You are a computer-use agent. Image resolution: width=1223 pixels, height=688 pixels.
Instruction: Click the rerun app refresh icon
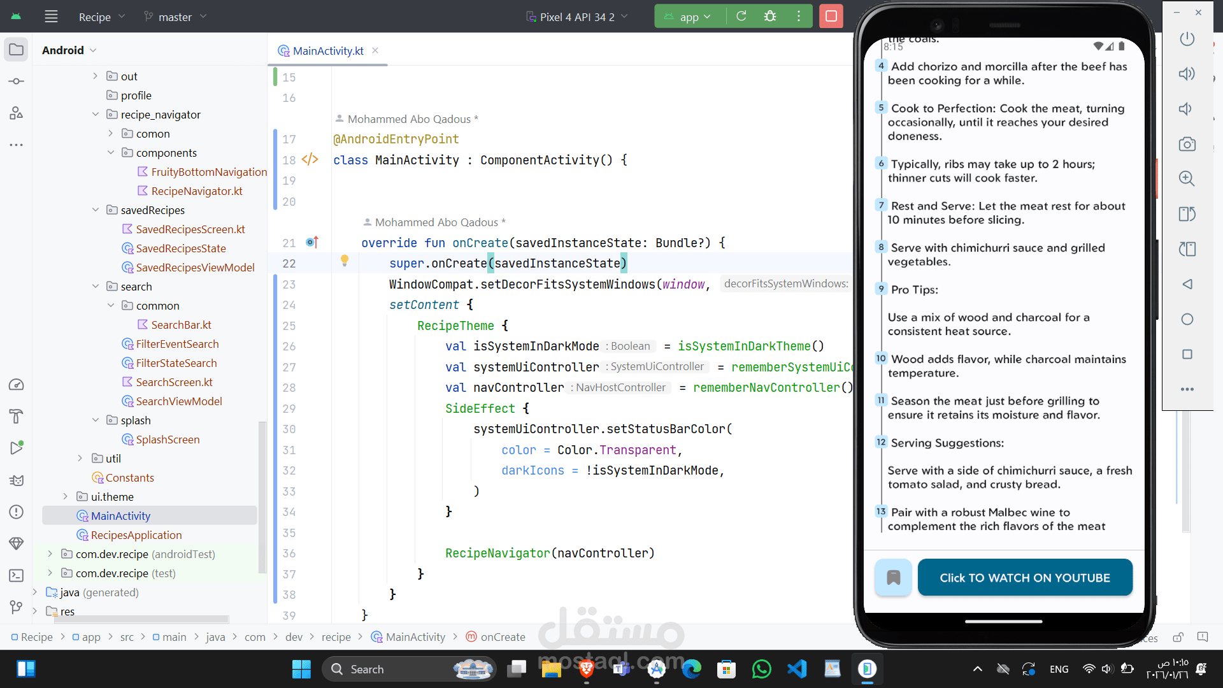tap(741, 17)
